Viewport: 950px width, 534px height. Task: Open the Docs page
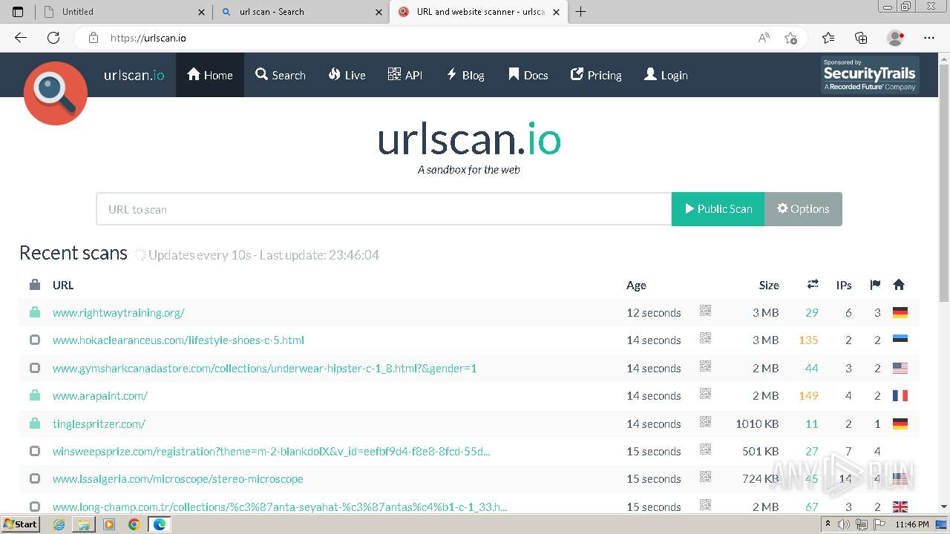pos(528,75)
